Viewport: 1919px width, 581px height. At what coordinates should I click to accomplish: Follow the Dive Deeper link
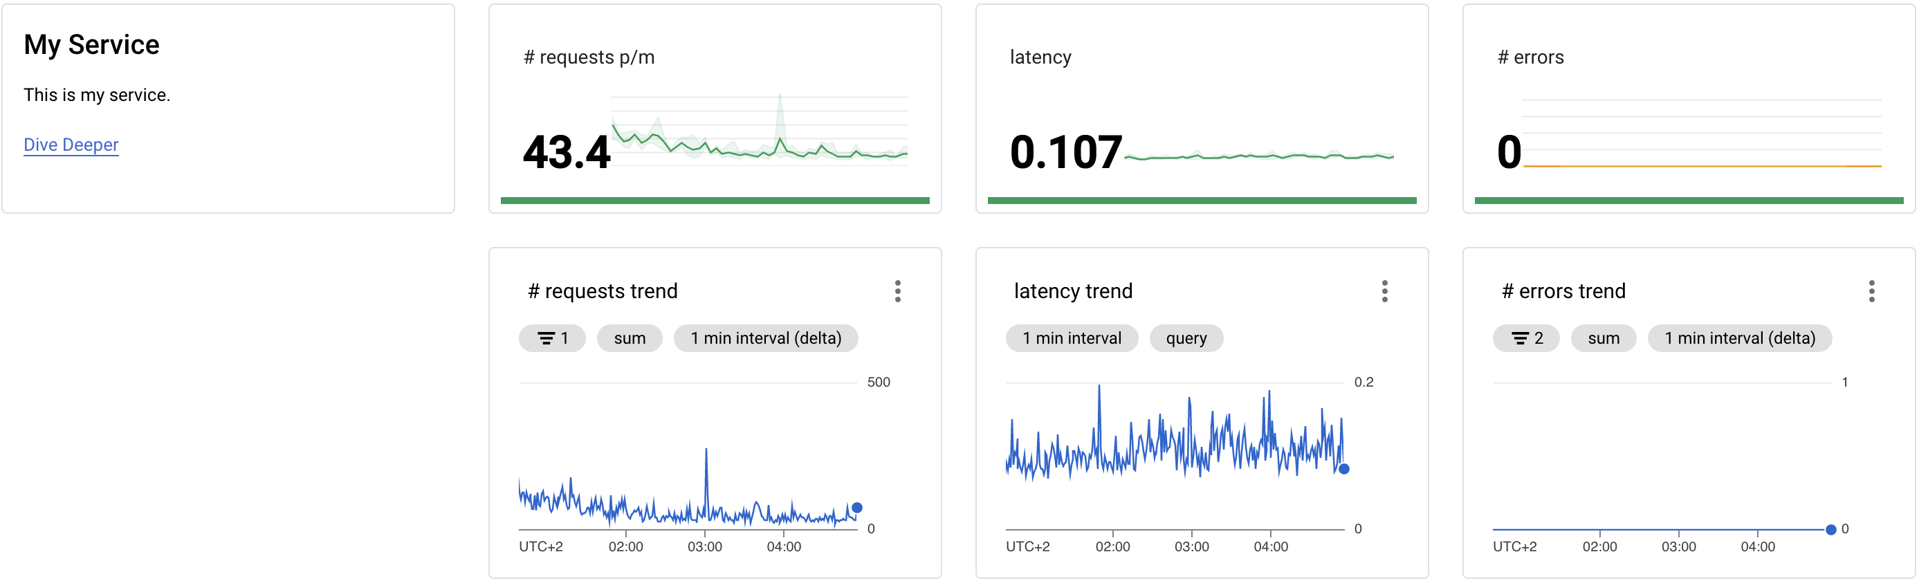pos(71,145)
